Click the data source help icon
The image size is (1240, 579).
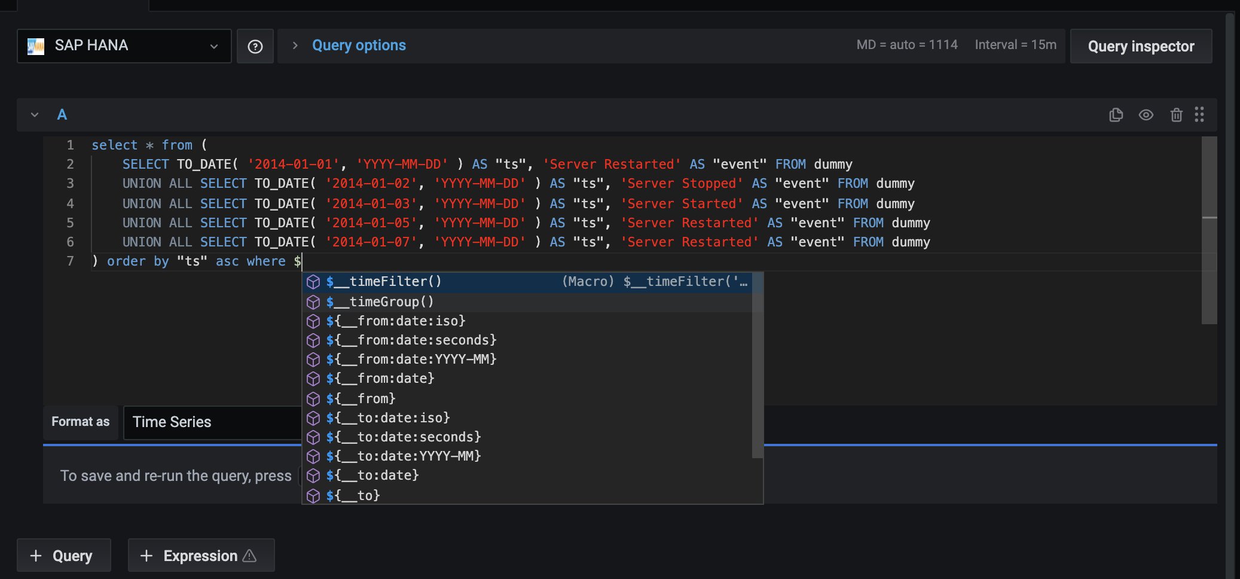click(x=255, y=46)
